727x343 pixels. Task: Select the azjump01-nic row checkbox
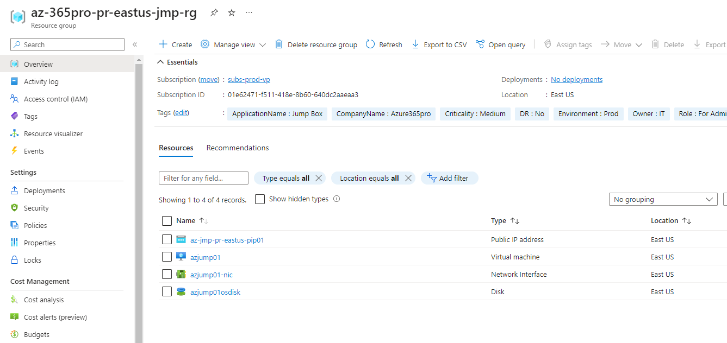coord(167,274)
